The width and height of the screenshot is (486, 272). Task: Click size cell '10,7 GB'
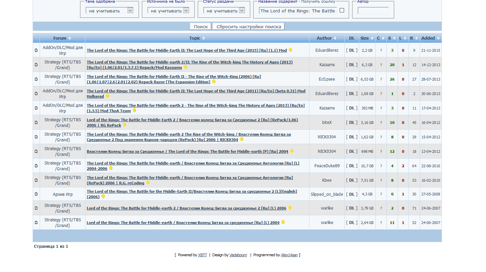click(x=367, y=166)
